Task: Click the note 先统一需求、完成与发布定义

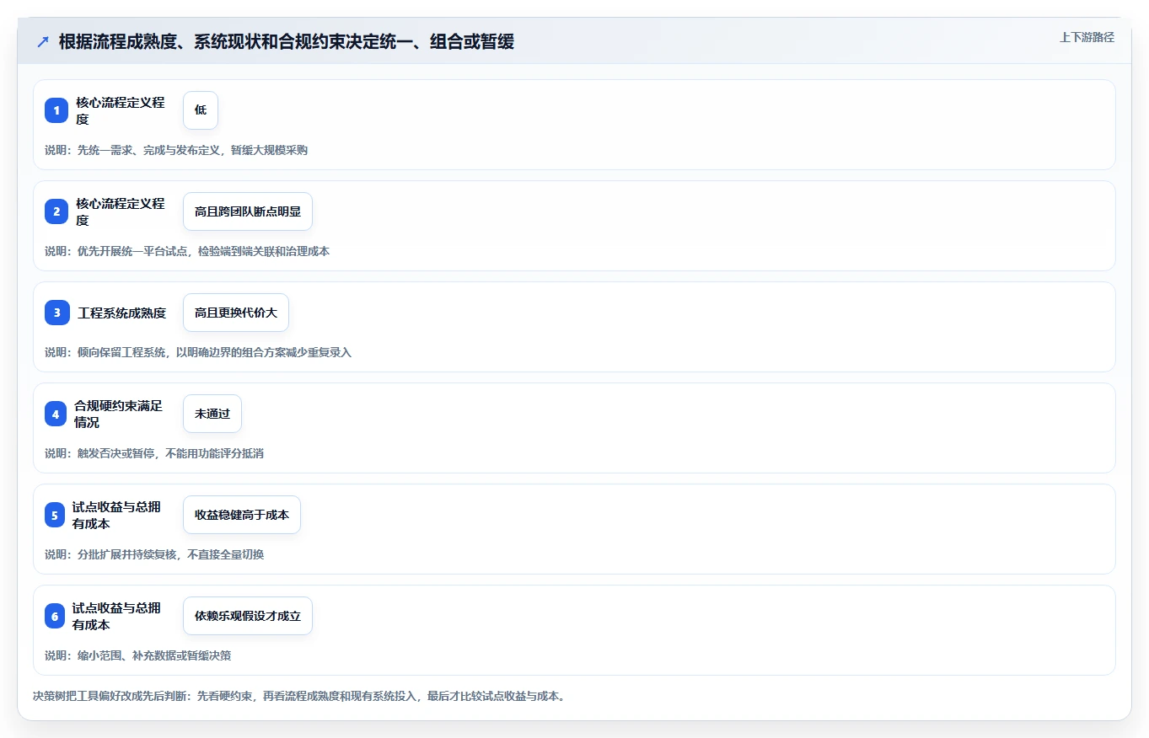Action: tap(176, 150)
